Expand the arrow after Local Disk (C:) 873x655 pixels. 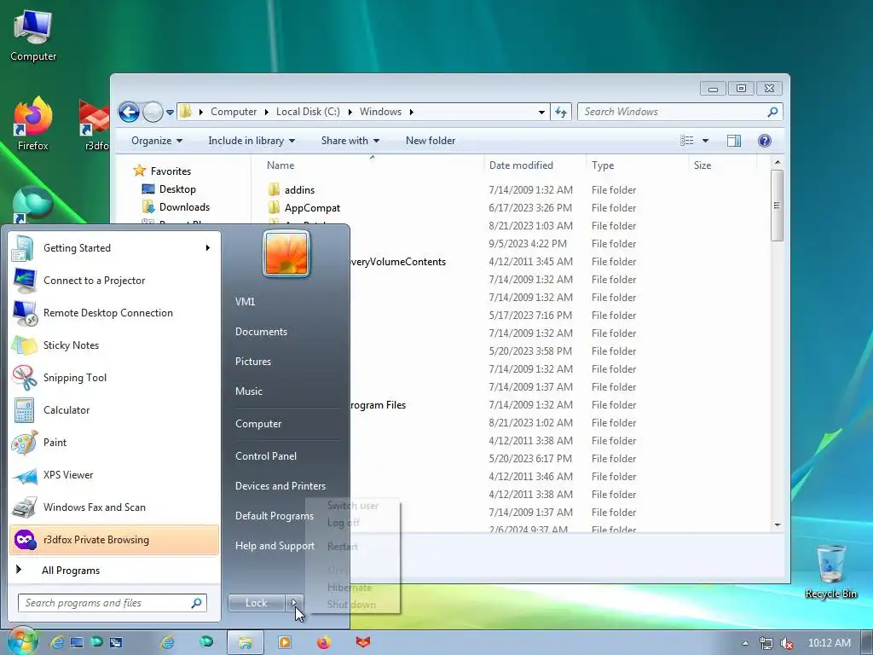(350, 112)
